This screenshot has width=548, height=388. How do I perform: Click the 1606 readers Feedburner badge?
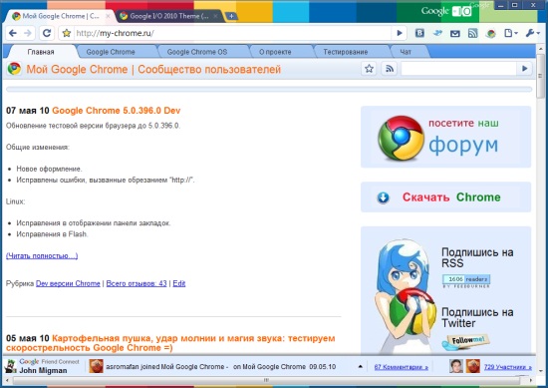[466, 280]
